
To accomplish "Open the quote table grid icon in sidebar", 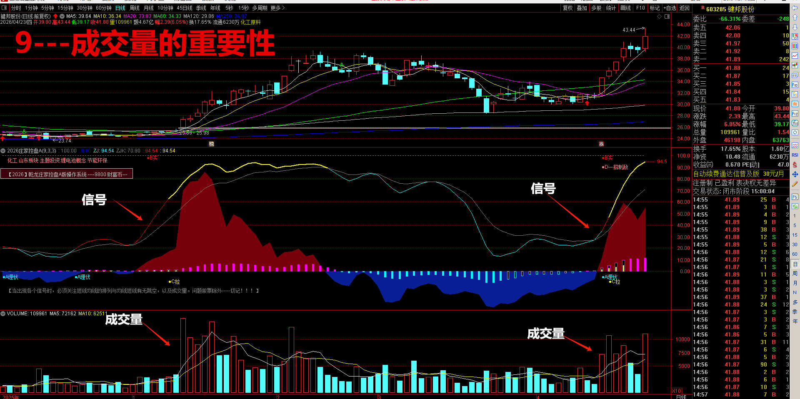I will point(795,46).
